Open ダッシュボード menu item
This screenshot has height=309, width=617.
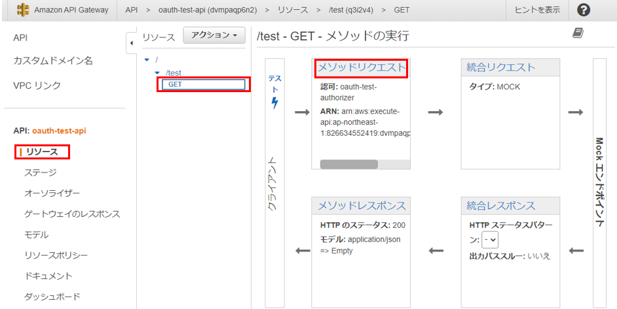[52, 297]
